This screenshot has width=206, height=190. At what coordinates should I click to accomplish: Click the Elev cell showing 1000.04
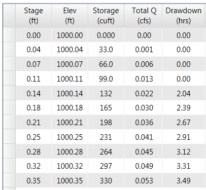[x=70, y=49]
